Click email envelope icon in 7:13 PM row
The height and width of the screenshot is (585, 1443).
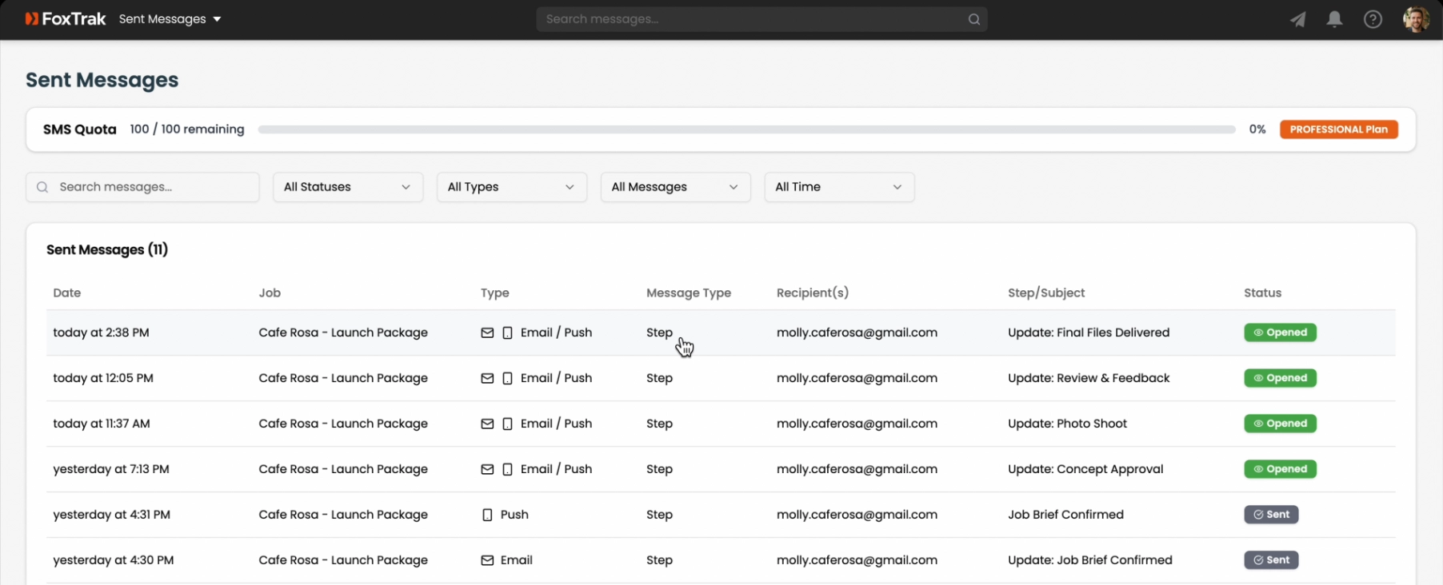pyautogui.click(x=487, y=469)
